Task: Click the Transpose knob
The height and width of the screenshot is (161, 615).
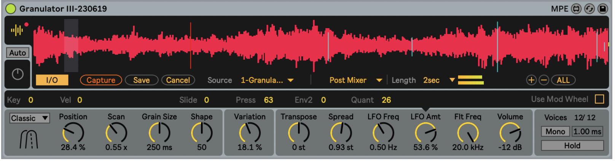Action: pos(299,133)
